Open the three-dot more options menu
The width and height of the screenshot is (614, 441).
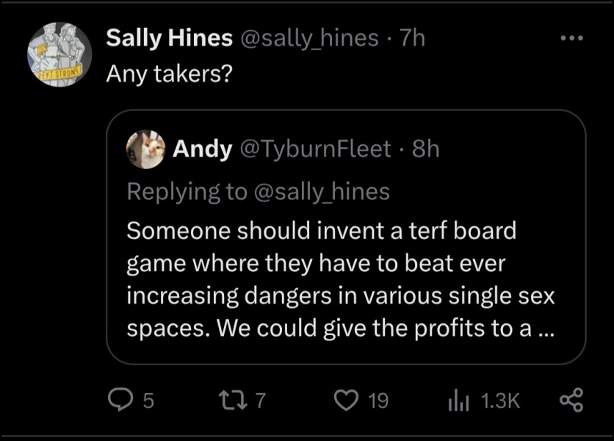pos(571,38)
